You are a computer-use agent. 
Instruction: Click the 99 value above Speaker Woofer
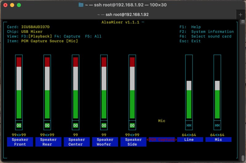coord(104,135)
